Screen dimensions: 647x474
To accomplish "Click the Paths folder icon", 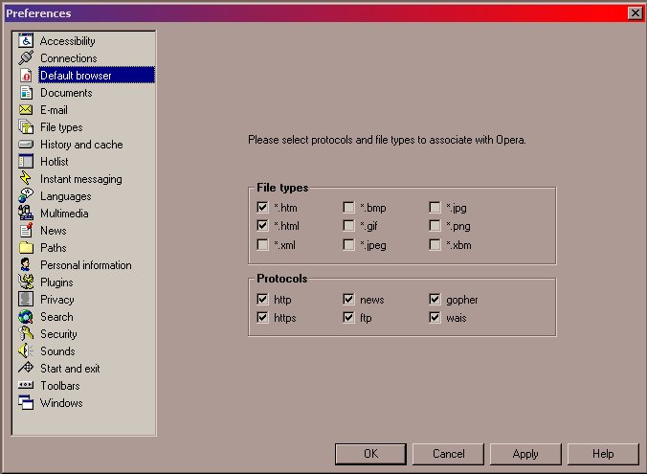I will [x=26, y=248].
